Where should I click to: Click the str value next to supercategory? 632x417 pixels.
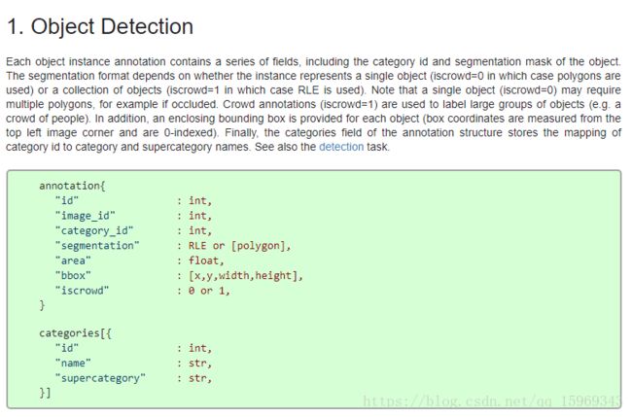pos(200,378)
